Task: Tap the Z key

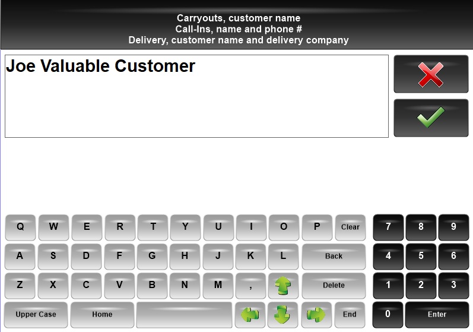Action: click(20, 286)
